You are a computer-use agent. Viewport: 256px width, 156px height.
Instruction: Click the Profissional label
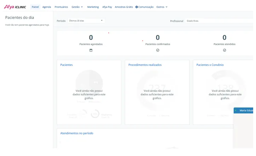pyautogui.click(x=177, y=21)
